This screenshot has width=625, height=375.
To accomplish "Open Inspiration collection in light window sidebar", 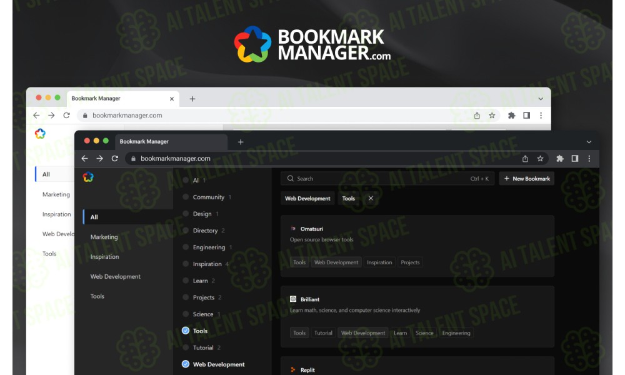I will [x=57, y=214].
